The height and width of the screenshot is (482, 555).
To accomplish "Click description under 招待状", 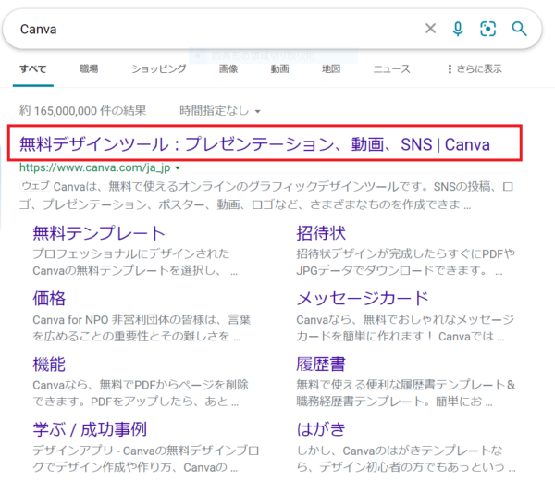I will (406, 262).
